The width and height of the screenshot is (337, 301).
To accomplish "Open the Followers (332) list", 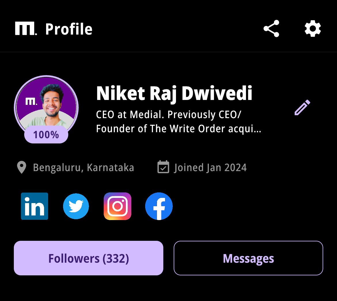I will point(88,258).
